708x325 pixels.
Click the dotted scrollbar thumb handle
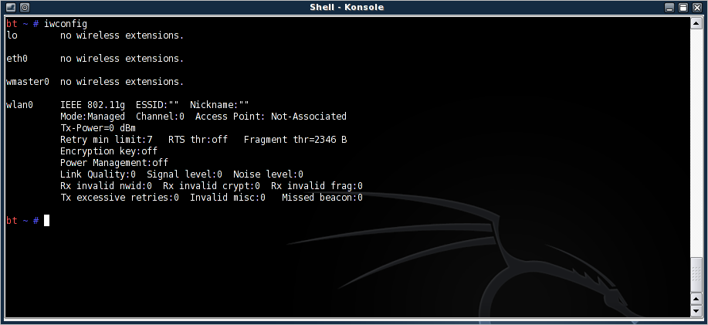click(x=696, y=275)
